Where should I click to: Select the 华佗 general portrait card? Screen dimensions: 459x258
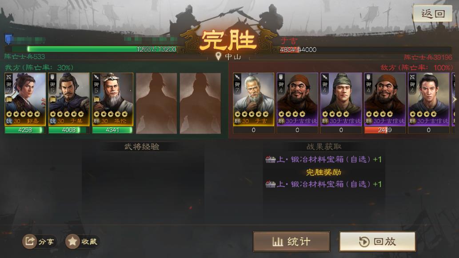[x=113, y=99]
